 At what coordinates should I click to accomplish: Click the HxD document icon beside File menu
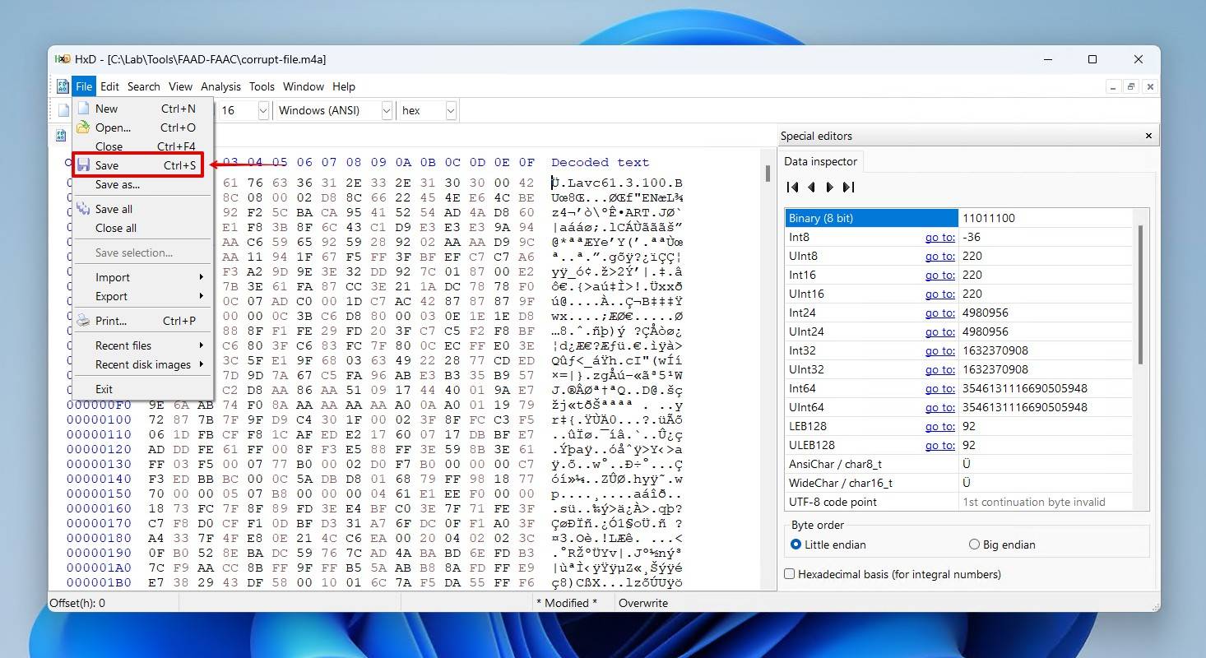coord(63,86)
